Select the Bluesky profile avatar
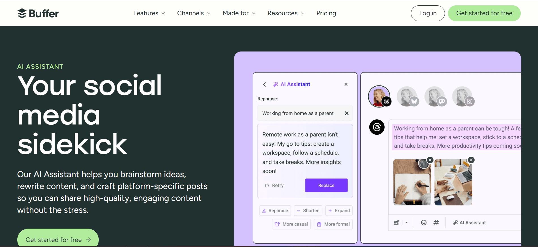 pos(407,96)
